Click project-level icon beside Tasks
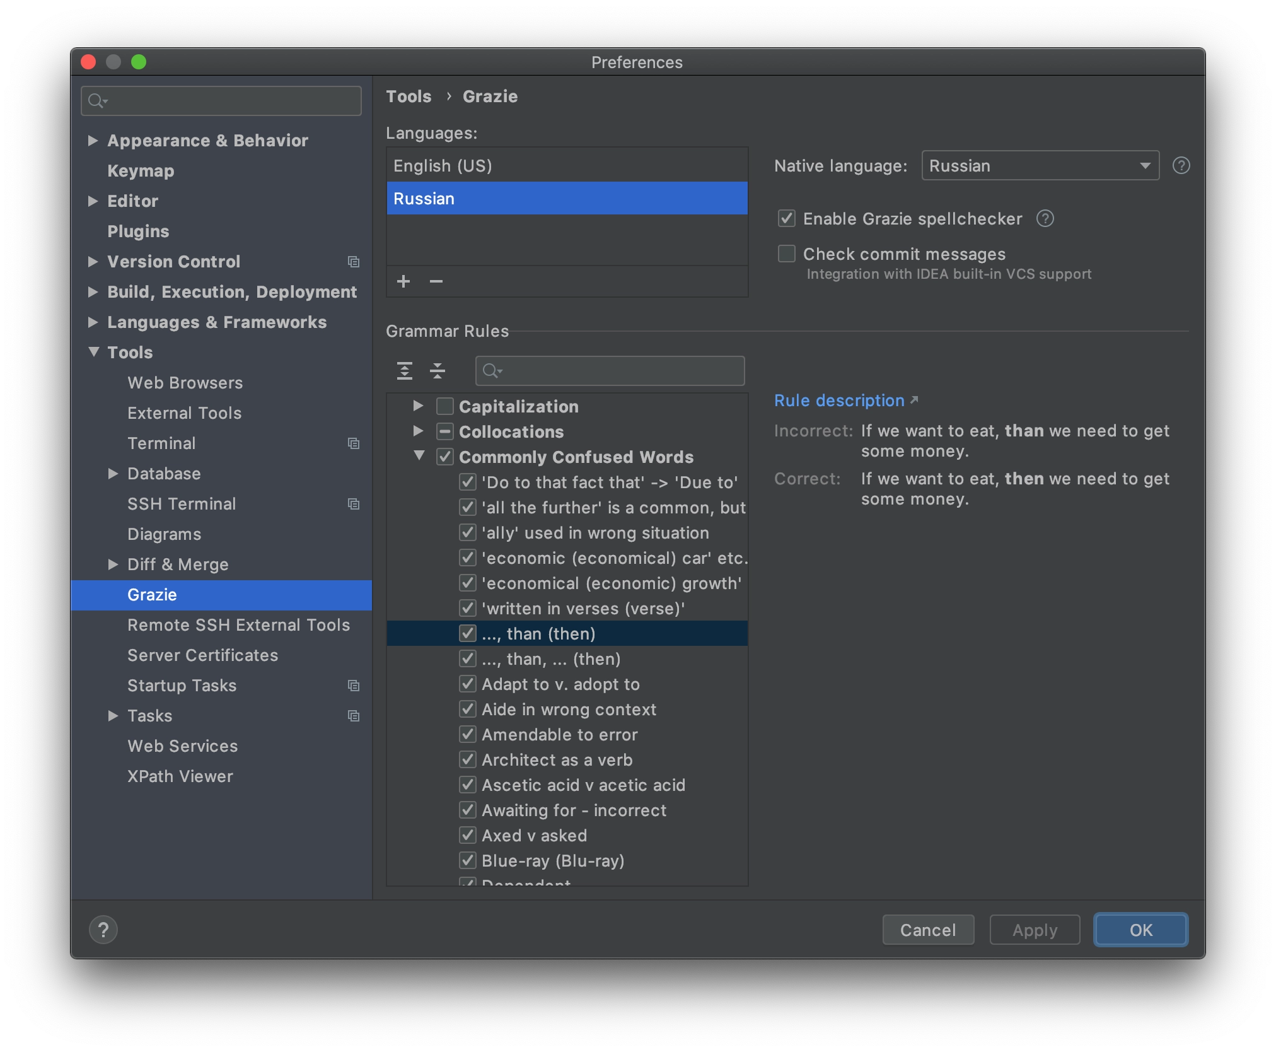 pyautogui.click(x=354, y=716)
